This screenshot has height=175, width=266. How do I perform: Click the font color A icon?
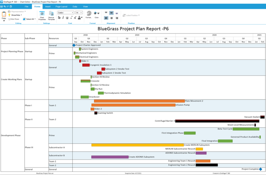(x=79, y=18)
